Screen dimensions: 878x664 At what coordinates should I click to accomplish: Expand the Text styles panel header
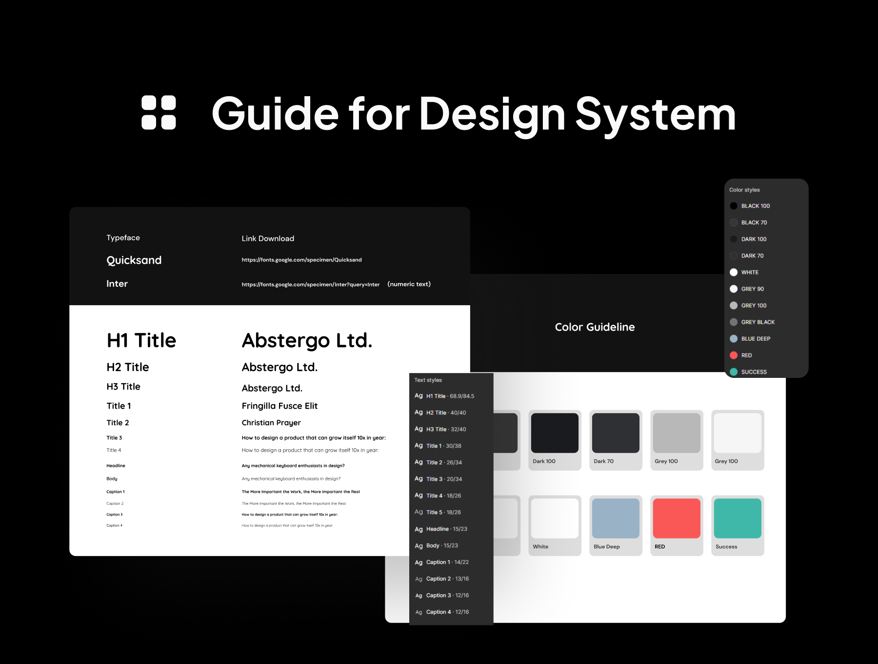pyautogui.click(x=428, y=380)
